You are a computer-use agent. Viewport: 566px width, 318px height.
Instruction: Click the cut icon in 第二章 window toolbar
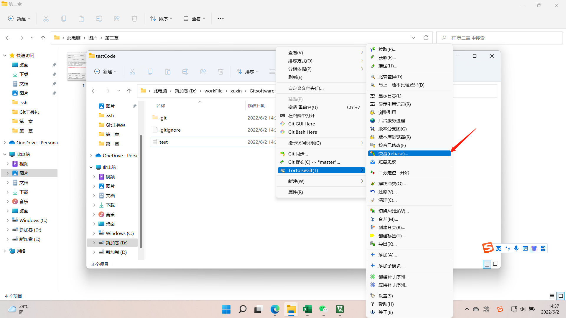point(46,19)
